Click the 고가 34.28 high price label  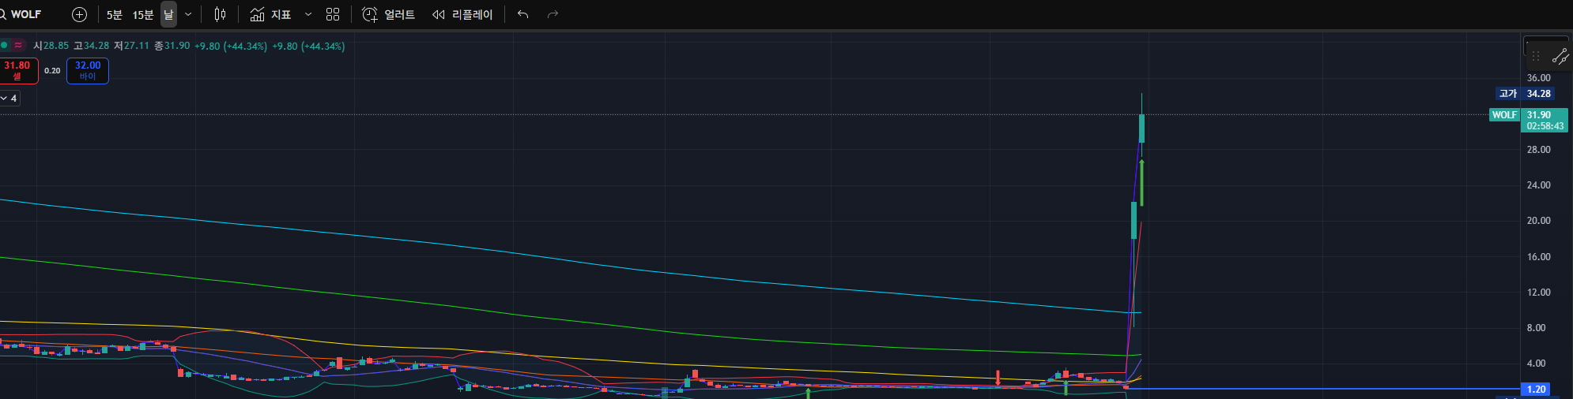pyautogui.click(x=1525, y=93)
